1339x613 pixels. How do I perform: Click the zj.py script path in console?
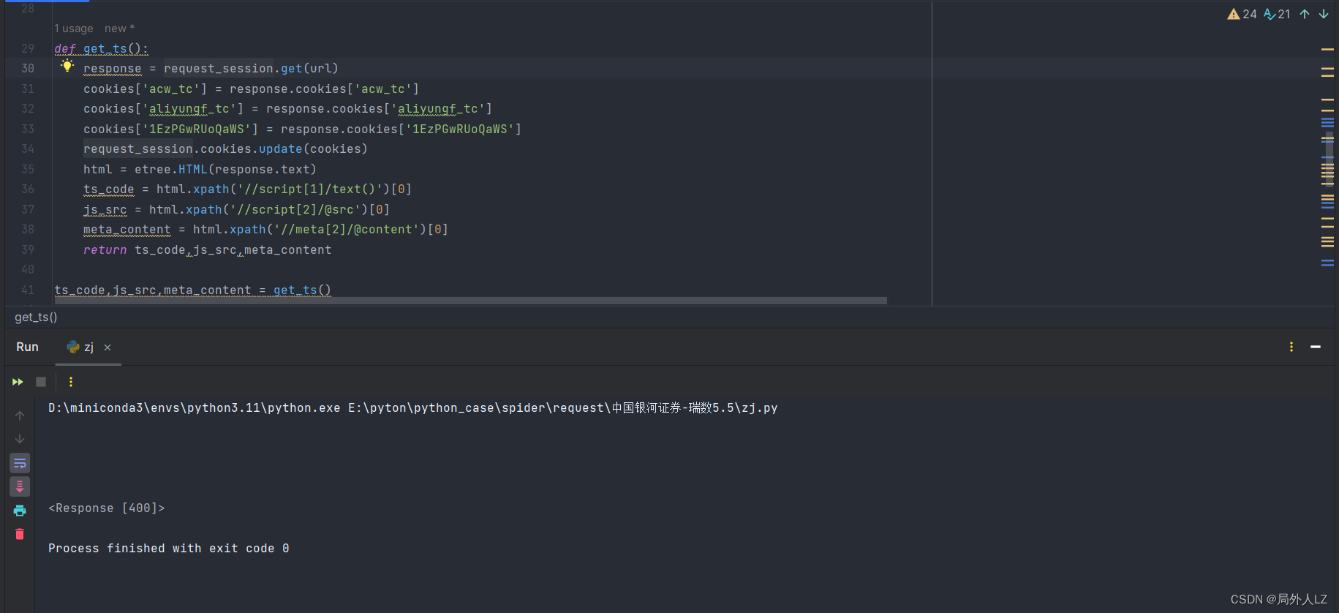(x=562, y=407)
